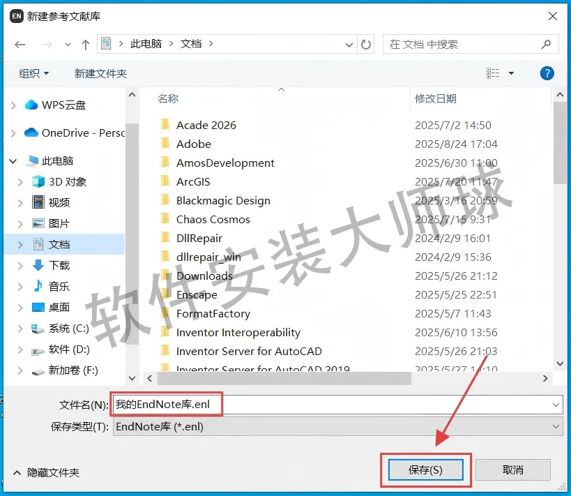Viewport: 571px width, 496px height.
Task: Expand the WPS云盘 tree node
Action: (13, 105)
